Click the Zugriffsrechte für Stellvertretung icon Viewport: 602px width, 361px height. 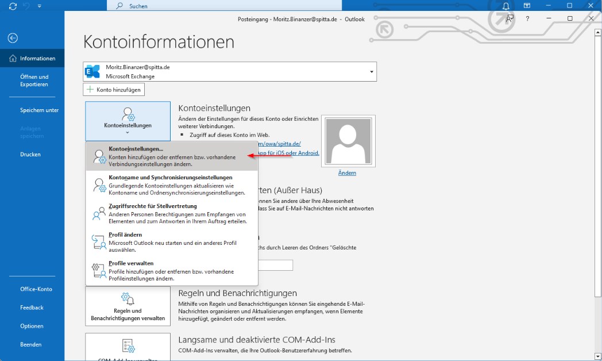[99, 213]
